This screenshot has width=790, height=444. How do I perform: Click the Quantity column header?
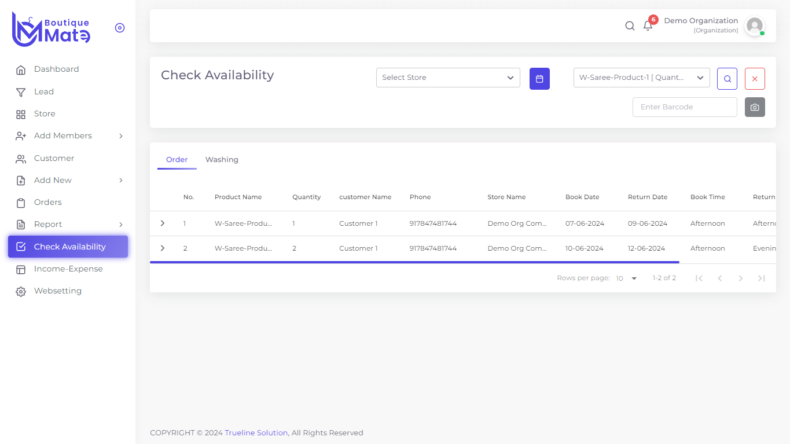click(x=306, y=197)
